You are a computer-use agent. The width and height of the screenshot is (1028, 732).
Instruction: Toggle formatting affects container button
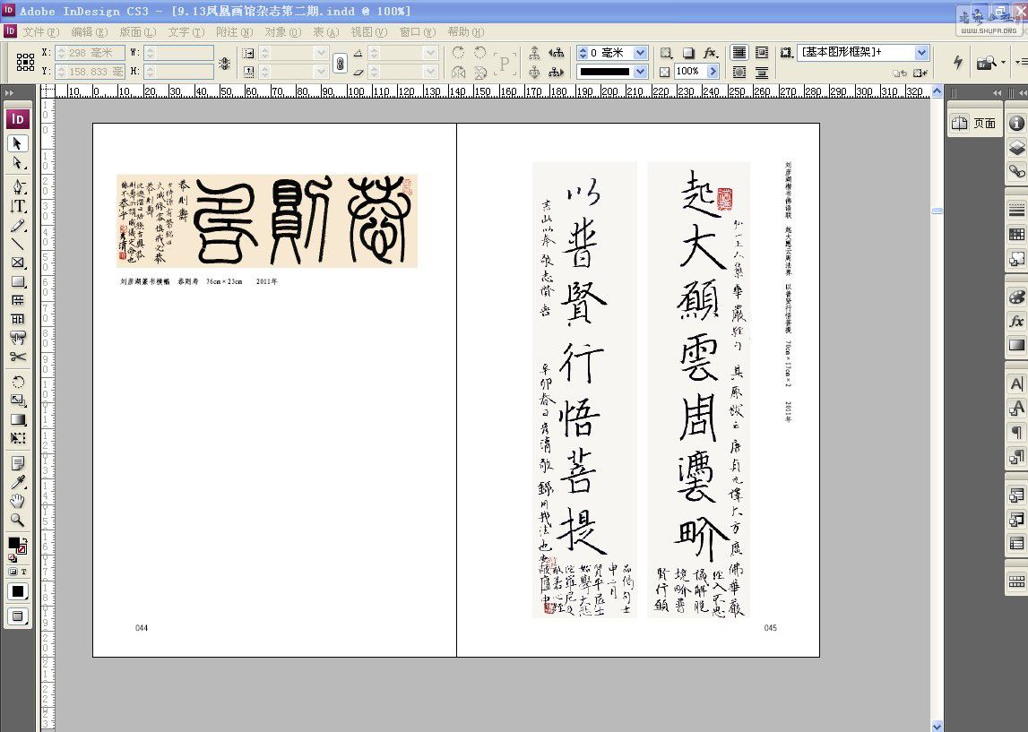[13, 572]
